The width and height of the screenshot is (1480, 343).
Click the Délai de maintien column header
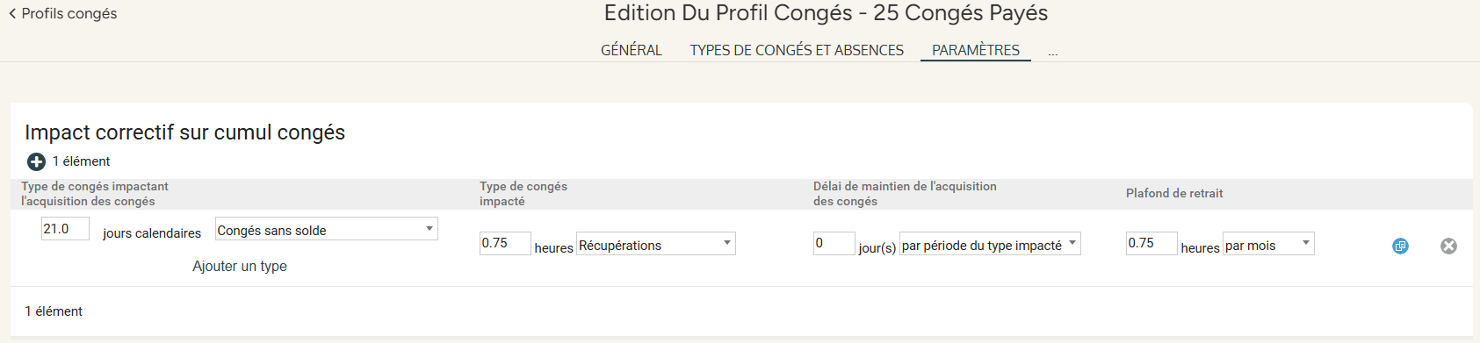pos(905,194)
